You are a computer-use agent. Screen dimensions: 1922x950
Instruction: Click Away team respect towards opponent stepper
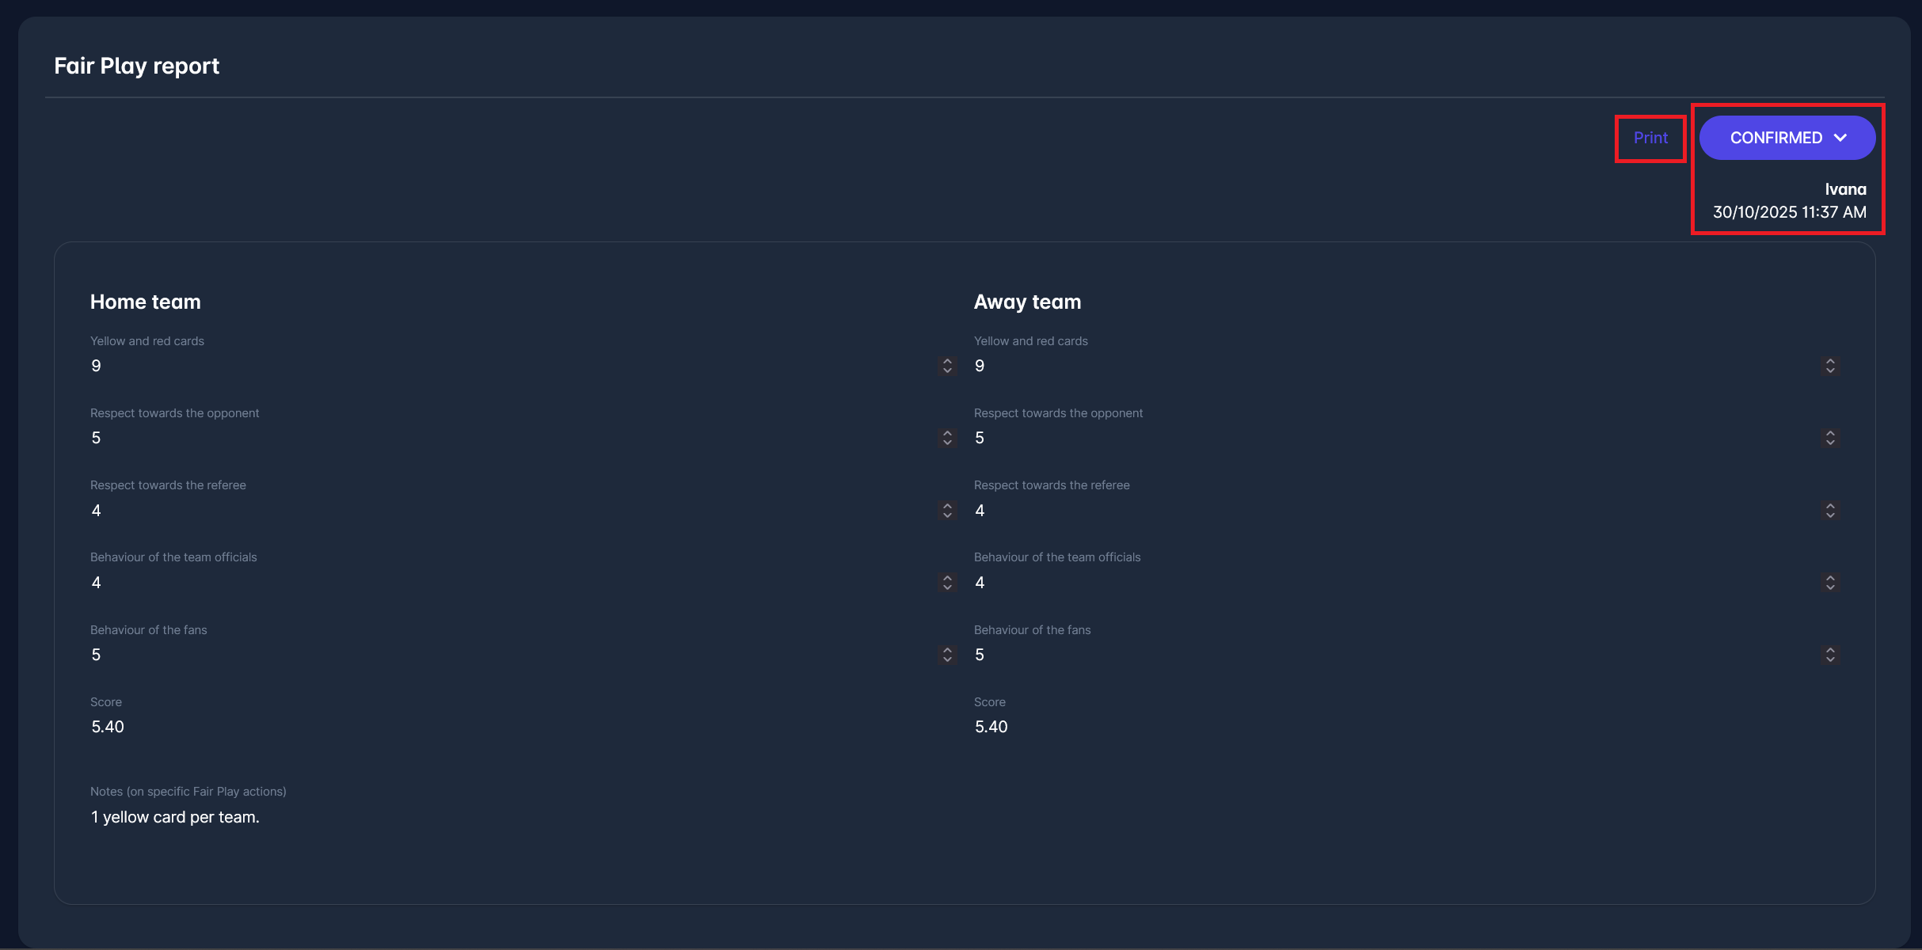coord(1830,438)
